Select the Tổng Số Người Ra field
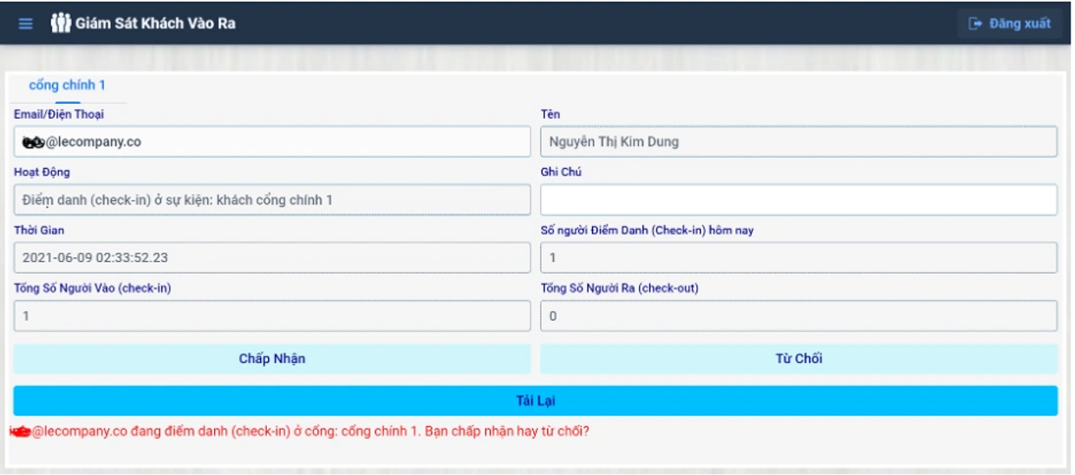The height and width of the screenshot is (475, 1075). [x=798, y=316]
